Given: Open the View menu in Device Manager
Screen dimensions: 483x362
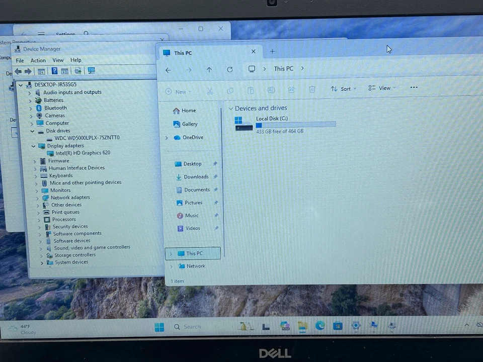Looking at the screenshot, I should point(58,60).
